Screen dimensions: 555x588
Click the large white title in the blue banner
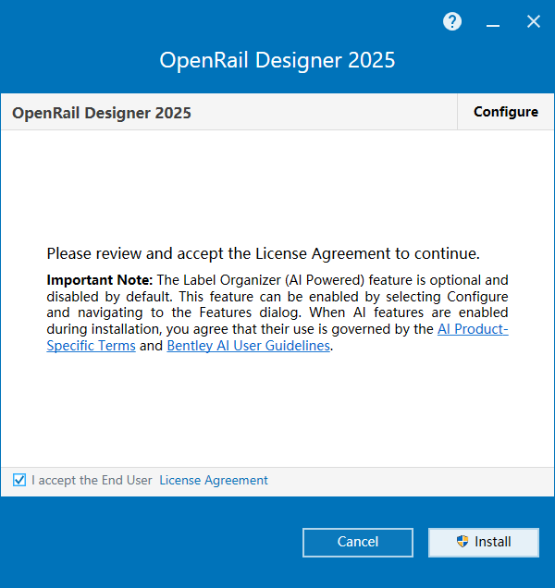tap(277, 61)
